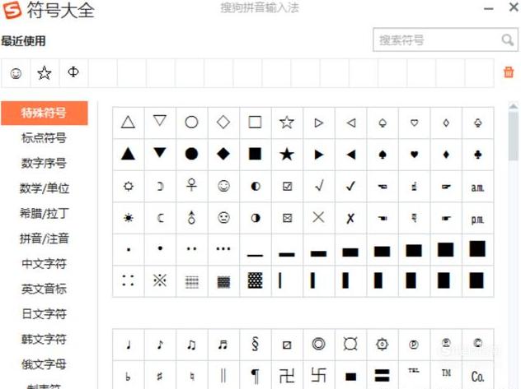Insert the female ♀ symbol
Screen dimensions: 521x389
191,186
